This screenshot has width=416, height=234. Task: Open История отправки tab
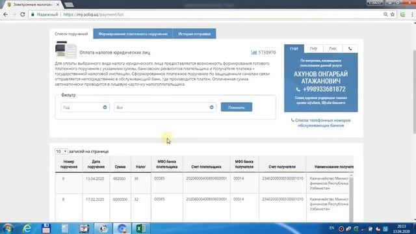click(x=194, y=34)
